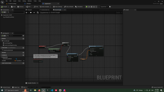The image size is (164, 92).
Task: Select DefaultSceneRoot in Components tree
Action: pos(9,17)
